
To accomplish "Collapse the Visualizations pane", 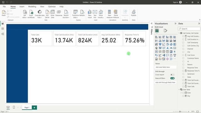I will (x=175, y=24).
